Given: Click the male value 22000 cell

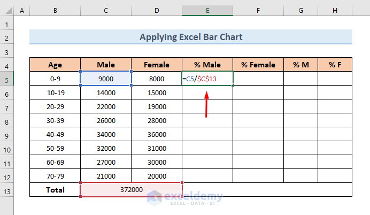Looking at the screenshot, I should 106,106.
